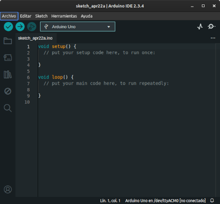Click the Lín. 1, col. 1 status
220x204 pixels.
(x=110, y=200)
